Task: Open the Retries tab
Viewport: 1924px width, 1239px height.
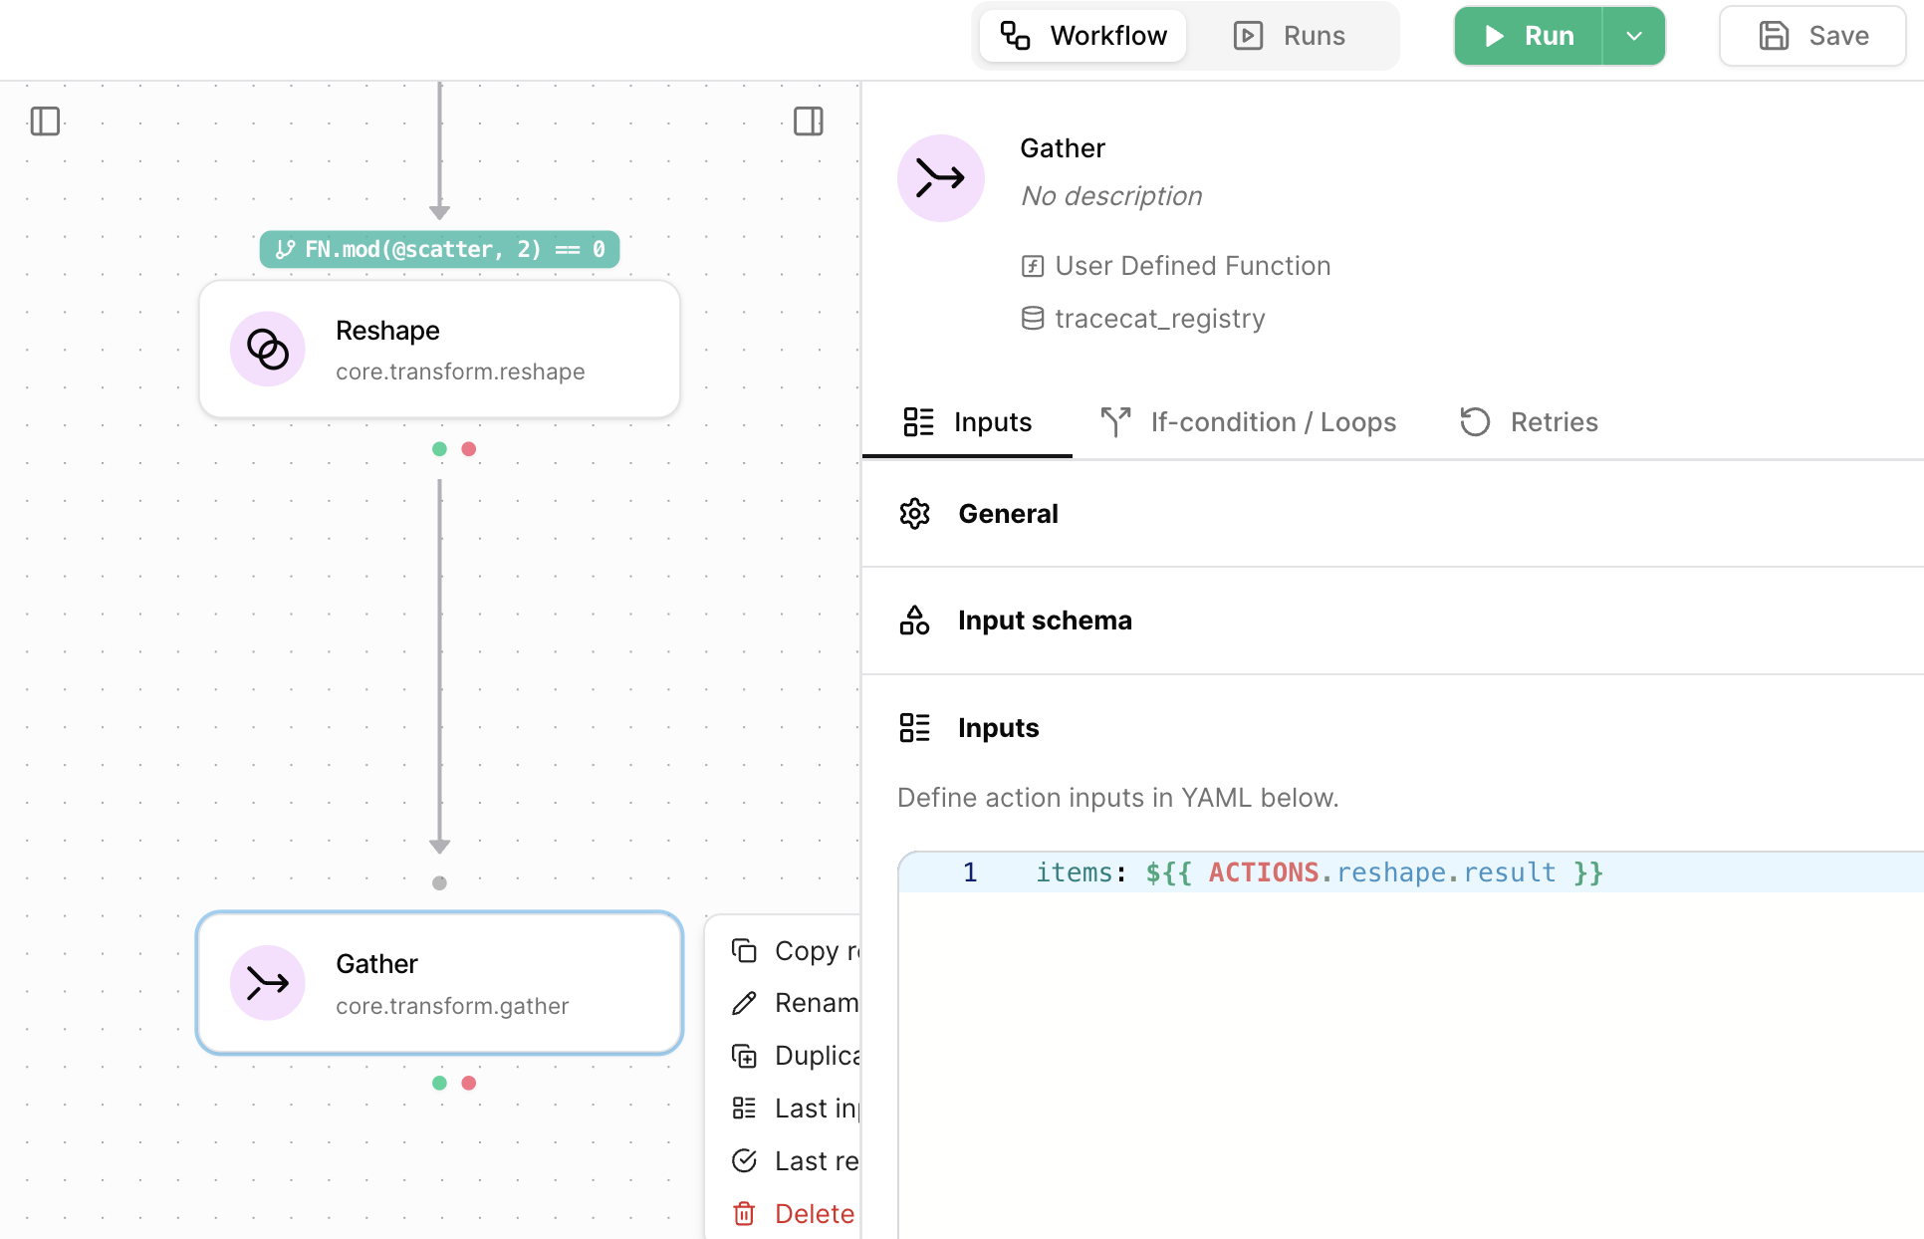Action: pyautogui.click(x=1529, y=422)
